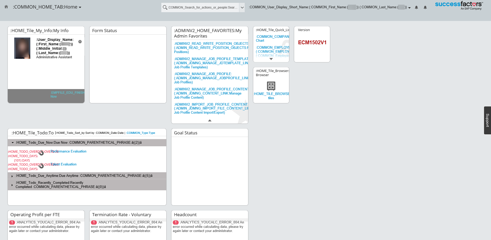
Task: Open the Talent Evaluation to-do
Action: point(64,164)
